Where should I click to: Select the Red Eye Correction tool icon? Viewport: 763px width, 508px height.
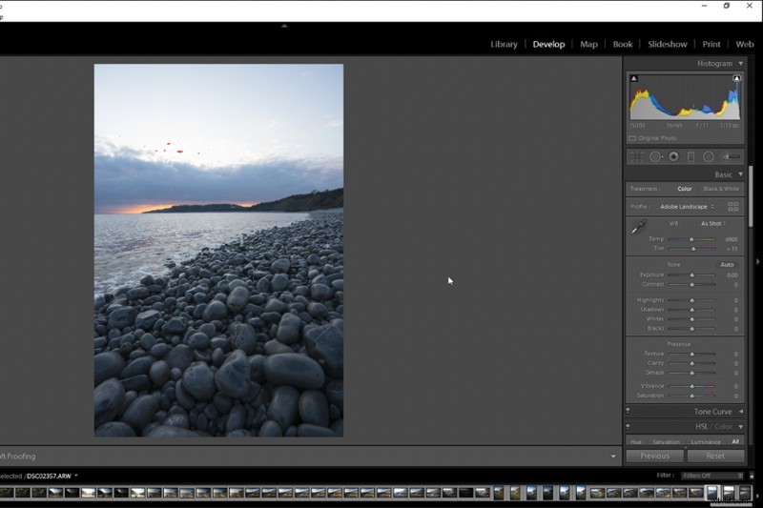pos(673,156)
